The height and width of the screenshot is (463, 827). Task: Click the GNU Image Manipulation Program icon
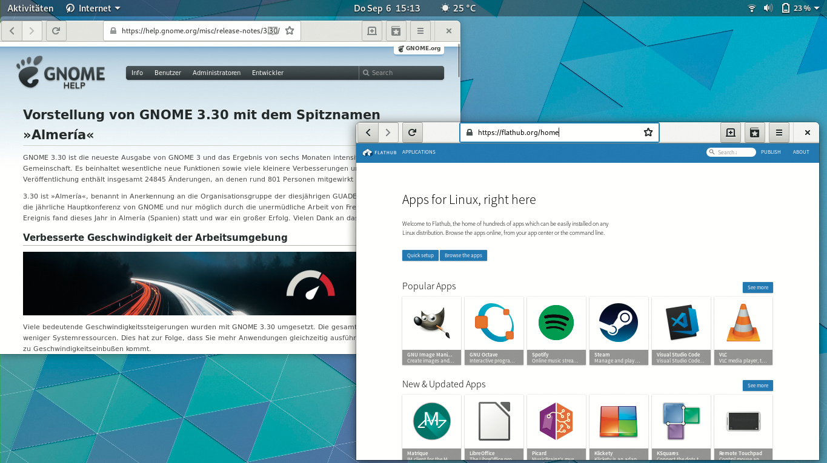[431, 323]
